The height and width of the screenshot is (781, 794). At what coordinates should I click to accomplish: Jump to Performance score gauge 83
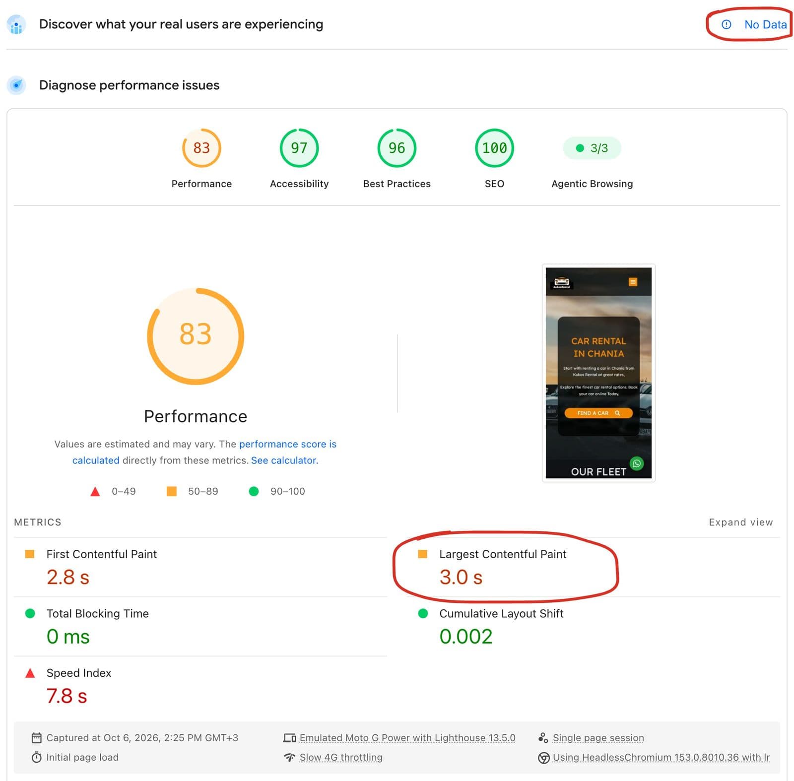[201, 148]
